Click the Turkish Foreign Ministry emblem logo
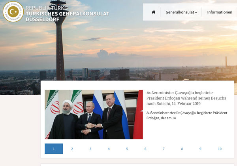Viewport: 237px width, 166px height. click(13, 12)
